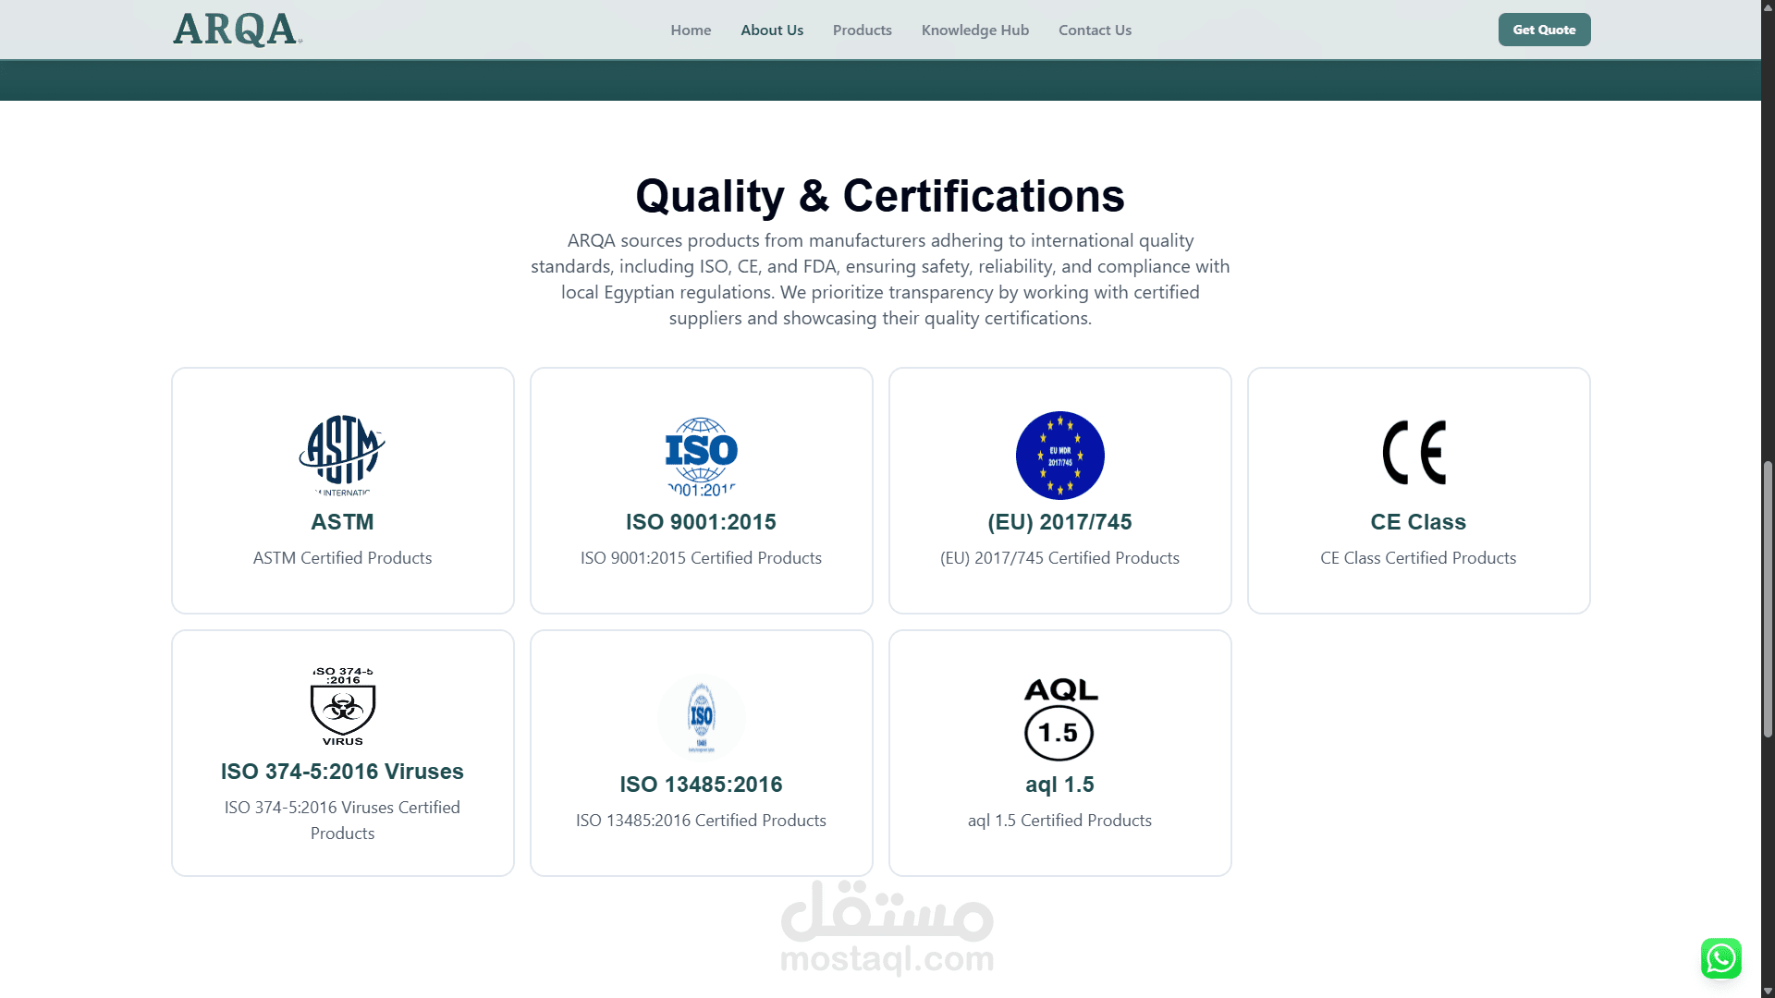The width and height of the screenshot is (1775, 998).
Task: Click the ISO 13485:2016 heading text
Action: (701, 785)
